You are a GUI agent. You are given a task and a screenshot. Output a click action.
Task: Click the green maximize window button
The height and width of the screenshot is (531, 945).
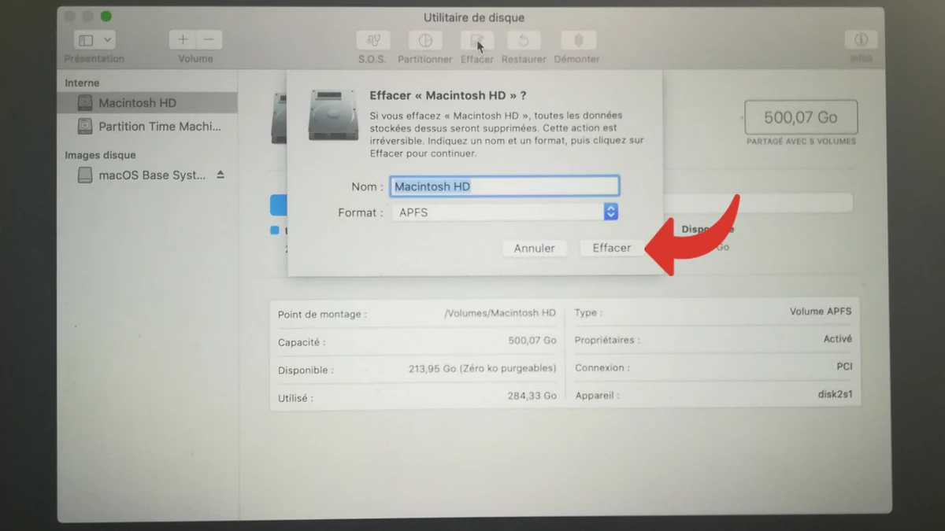click(x=106, y=17)
